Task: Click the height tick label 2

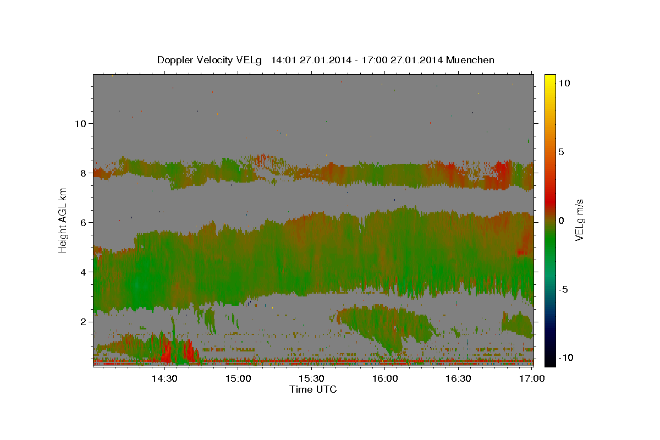Action: coord(83,321)
